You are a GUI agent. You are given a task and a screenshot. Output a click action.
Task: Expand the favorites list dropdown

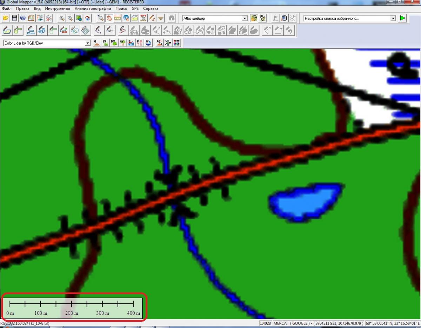[393, 18]
